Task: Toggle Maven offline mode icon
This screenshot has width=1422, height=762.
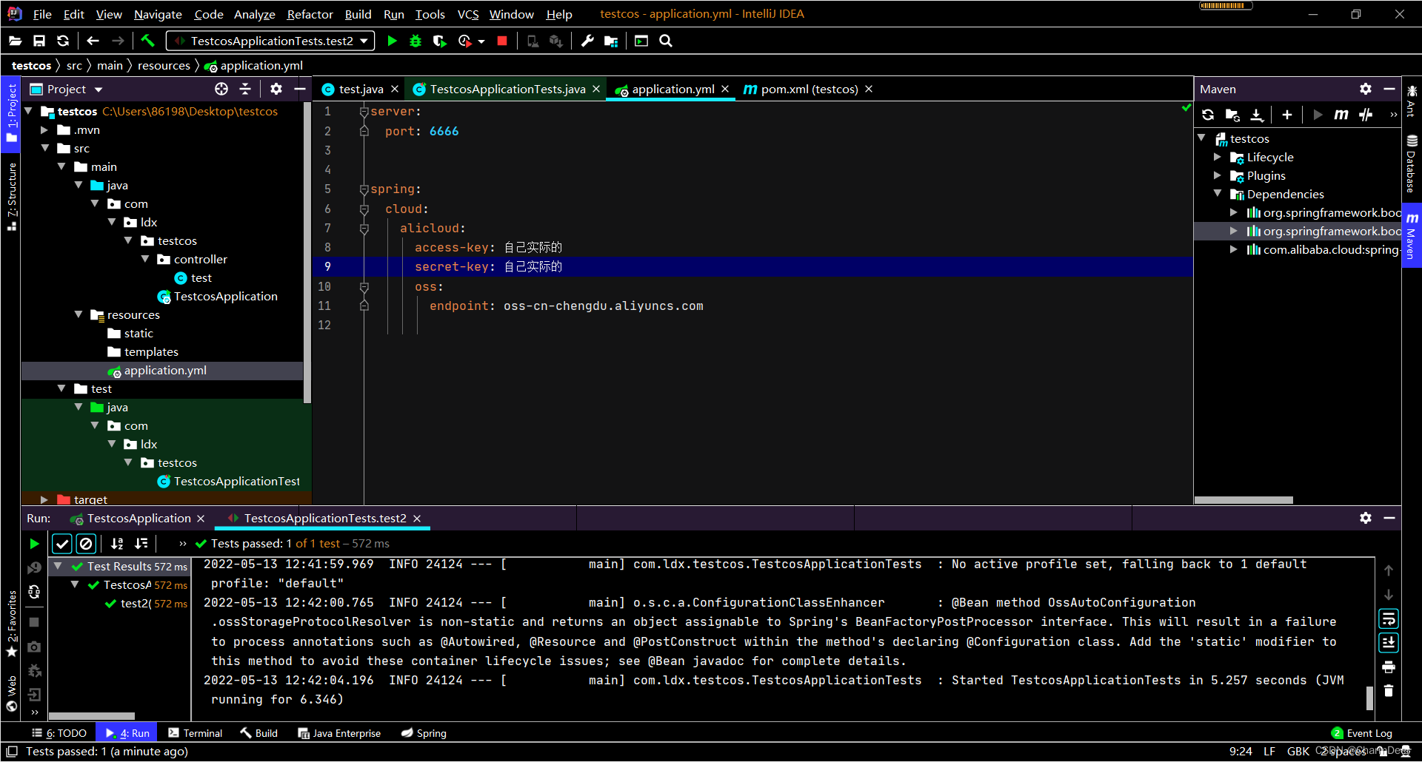Action: coord(1366,114)
